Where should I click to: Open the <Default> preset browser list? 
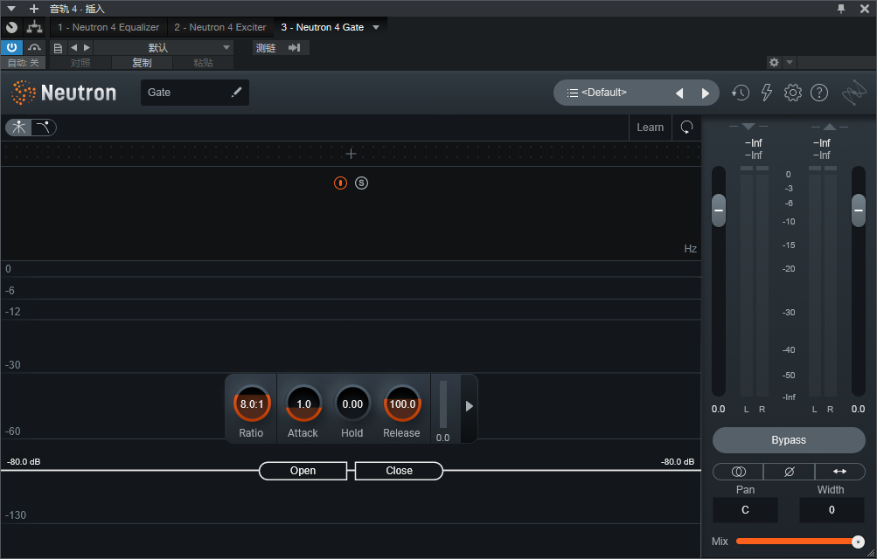tap(596, 93)
